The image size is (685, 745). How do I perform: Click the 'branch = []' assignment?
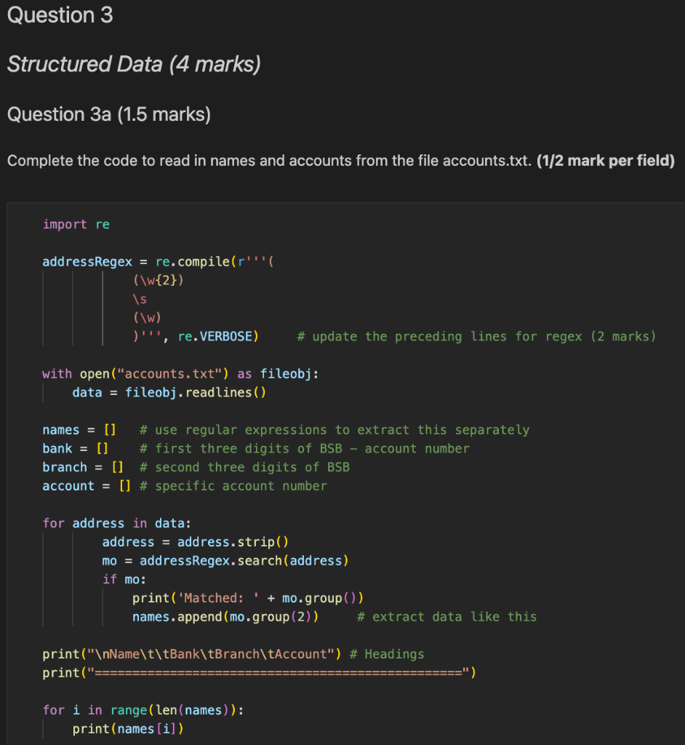[83, 467]
